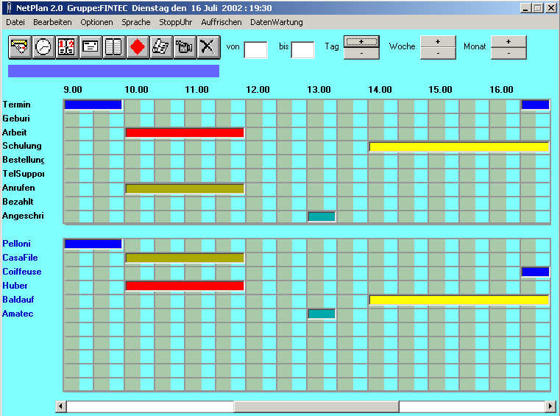
Task: Minimize the NetPlan window
Action: [525, 8]
